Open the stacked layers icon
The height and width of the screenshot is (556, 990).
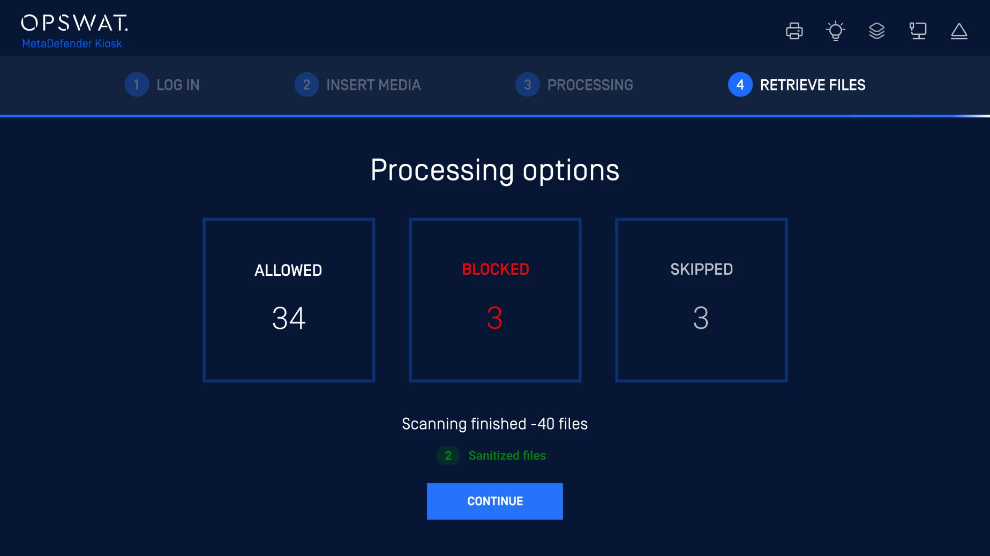[876, 31]
